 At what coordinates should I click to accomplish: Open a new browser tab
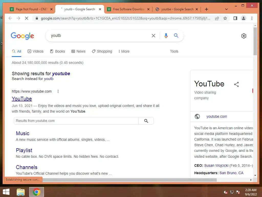206,9
